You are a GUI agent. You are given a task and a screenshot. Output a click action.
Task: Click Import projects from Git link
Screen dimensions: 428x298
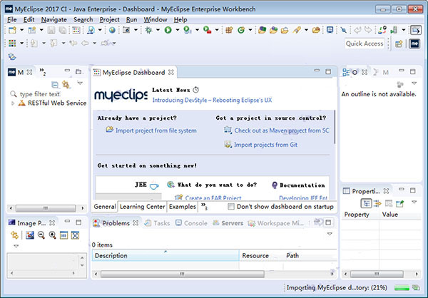265,145
